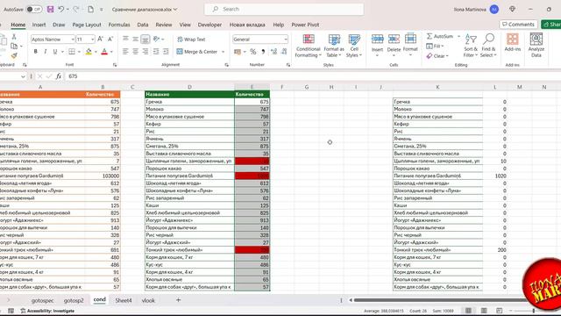The image size is (561, 316).
Task: Switch to Page Layout view icon
Action: [x=484, y=311]
